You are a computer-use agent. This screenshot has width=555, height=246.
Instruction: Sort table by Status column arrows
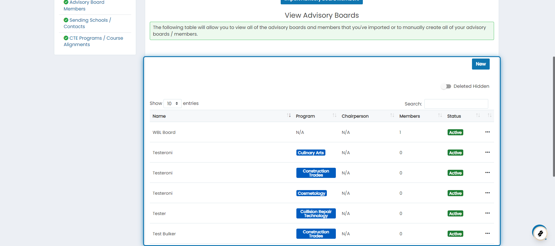[478, 115]
